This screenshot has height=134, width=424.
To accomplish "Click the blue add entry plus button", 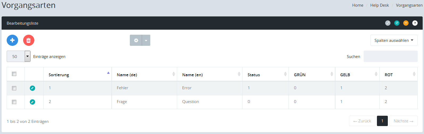I will [12, 40].
